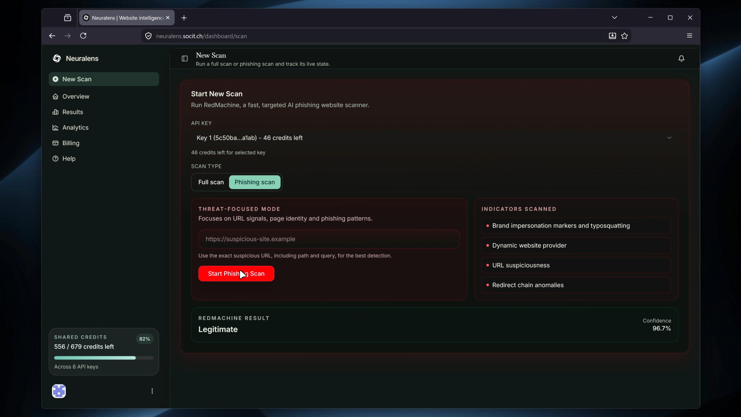741x417 pixels.
Task: Open the three-dot user menu
Action: coord(152,391)
